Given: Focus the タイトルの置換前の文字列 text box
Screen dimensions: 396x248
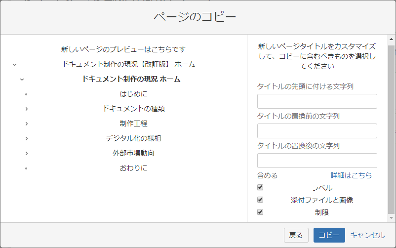Looking at the screenshot, I should point(317,131).
